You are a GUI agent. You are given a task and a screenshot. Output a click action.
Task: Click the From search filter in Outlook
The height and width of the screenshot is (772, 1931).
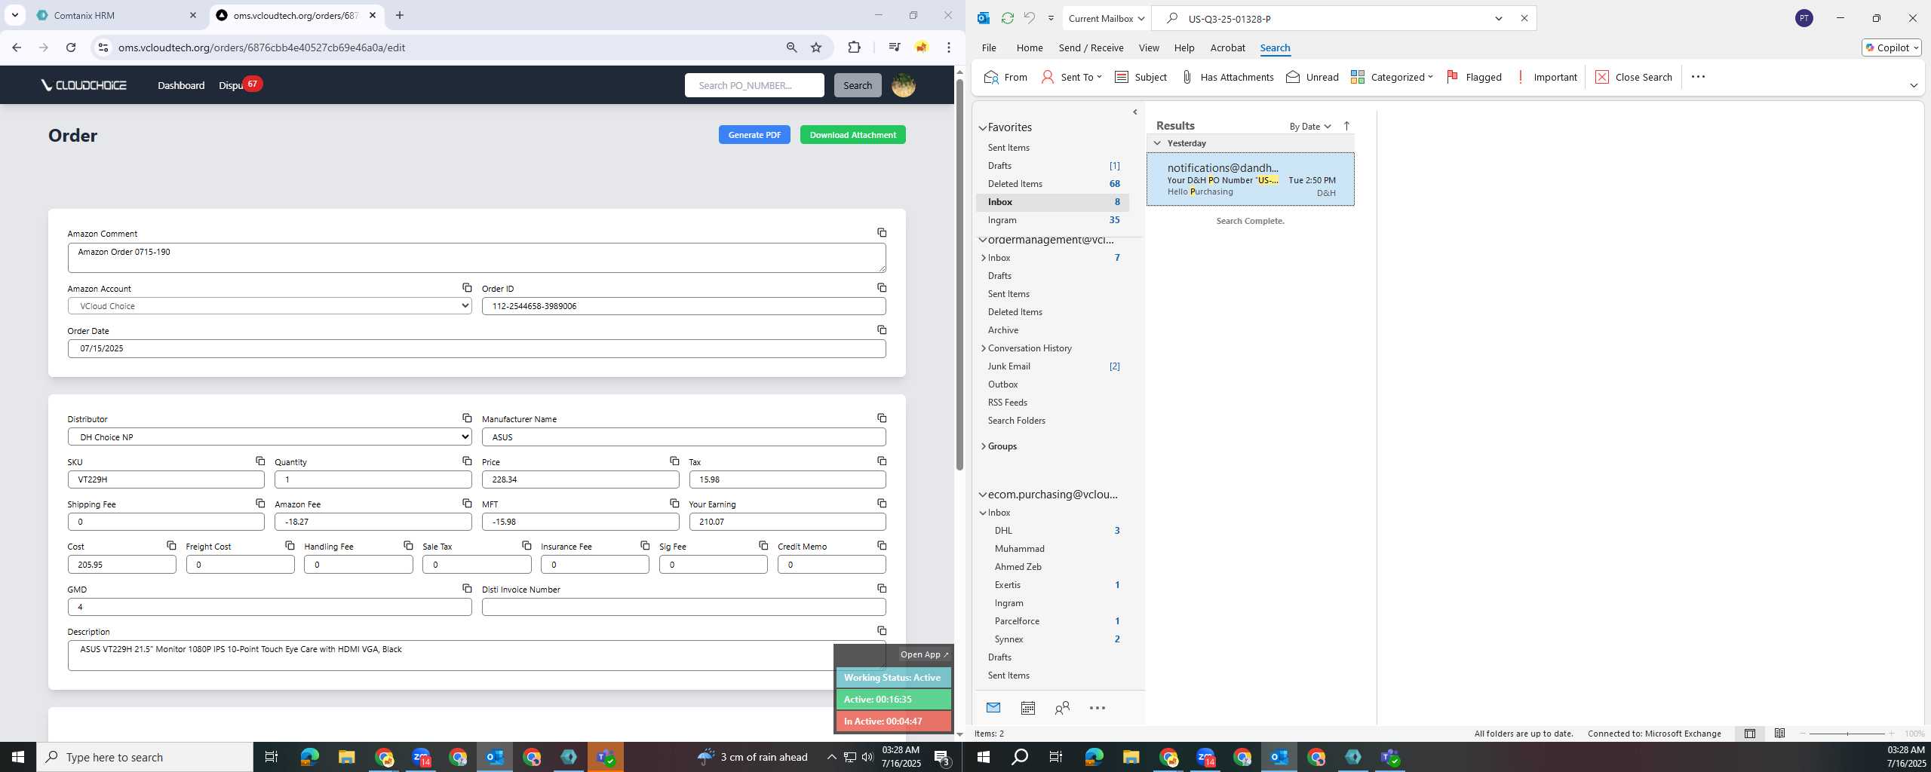(1005, 77)
